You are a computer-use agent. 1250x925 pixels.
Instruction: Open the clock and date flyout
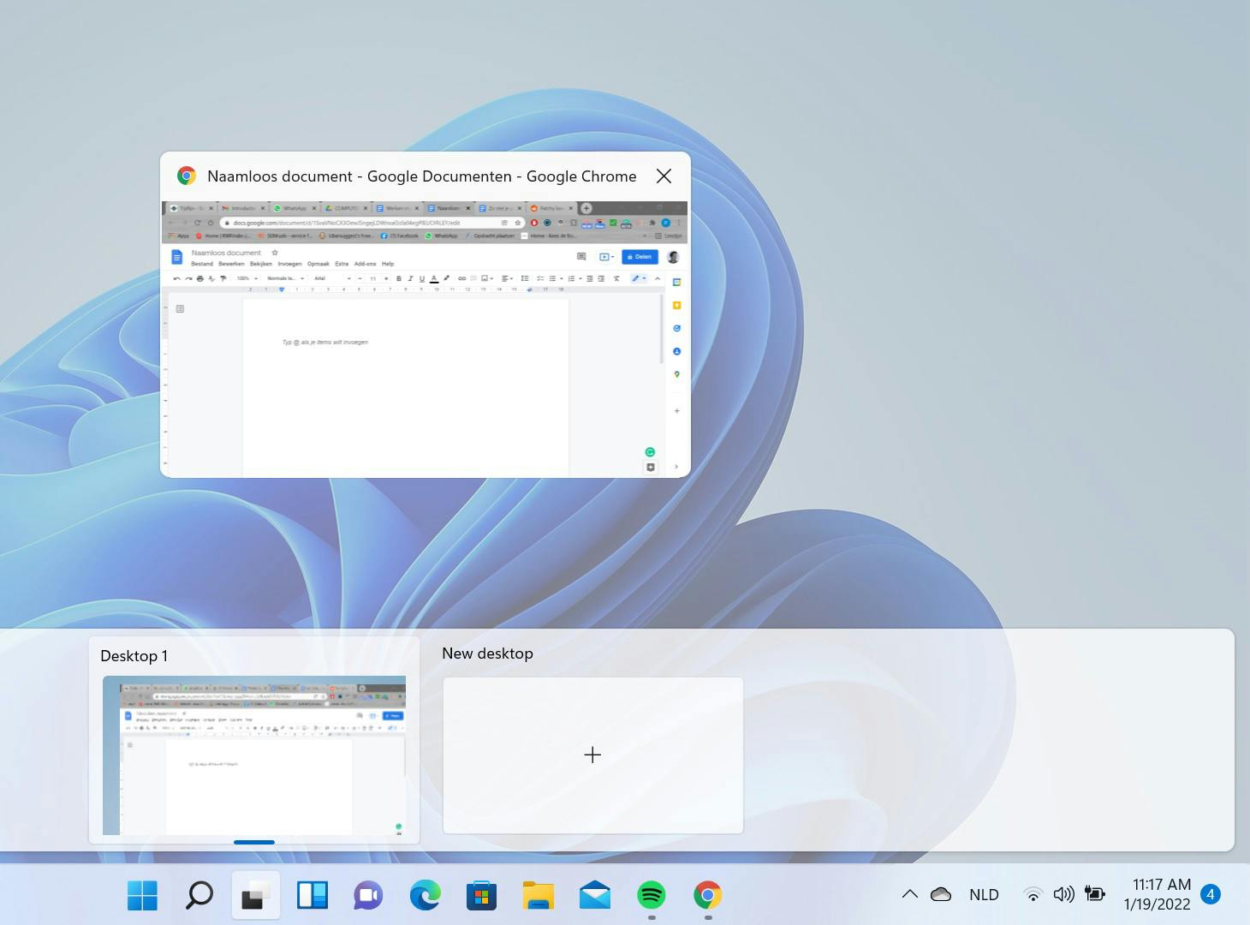click(1157, 894)
